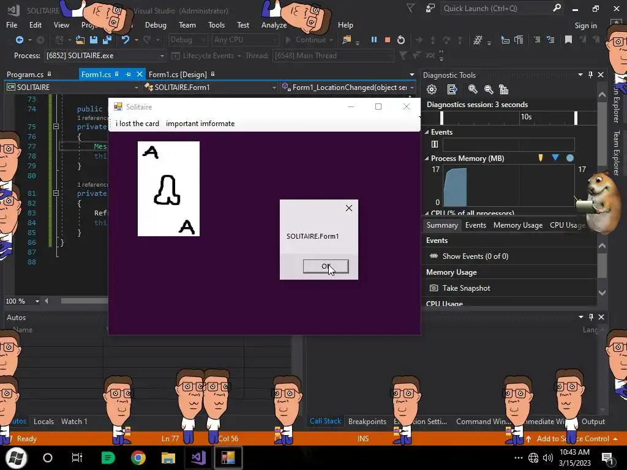Open the Analyze menu

point(274,24)
